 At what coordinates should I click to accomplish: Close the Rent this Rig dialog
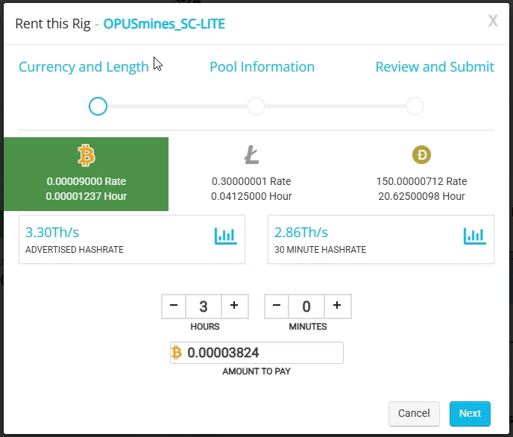pos(493,21)
